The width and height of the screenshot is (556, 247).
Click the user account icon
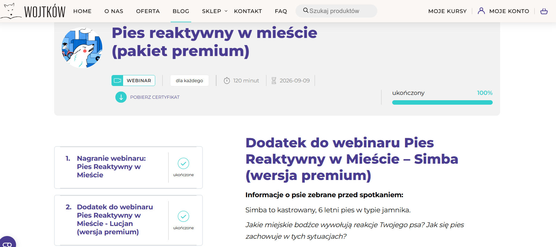(481, 11)
